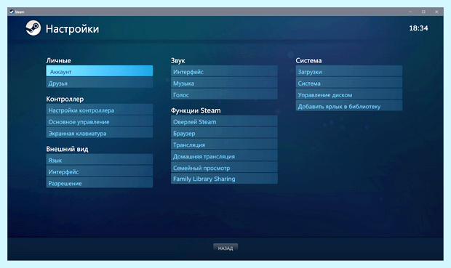Open Управление диском
451x268 pixels.
coord(349,94)
